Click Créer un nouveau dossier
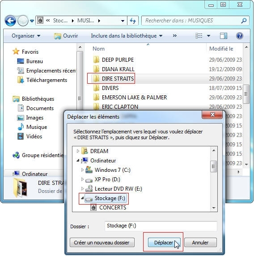This screenshot has height=256, width=254. pos(102,243)
